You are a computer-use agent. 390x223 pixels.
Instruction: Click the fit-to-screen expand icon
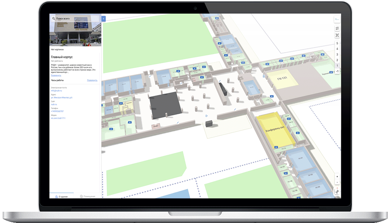337,35
